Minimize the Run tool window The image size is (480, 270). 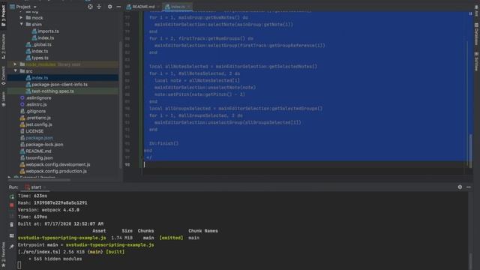point(469,187)
